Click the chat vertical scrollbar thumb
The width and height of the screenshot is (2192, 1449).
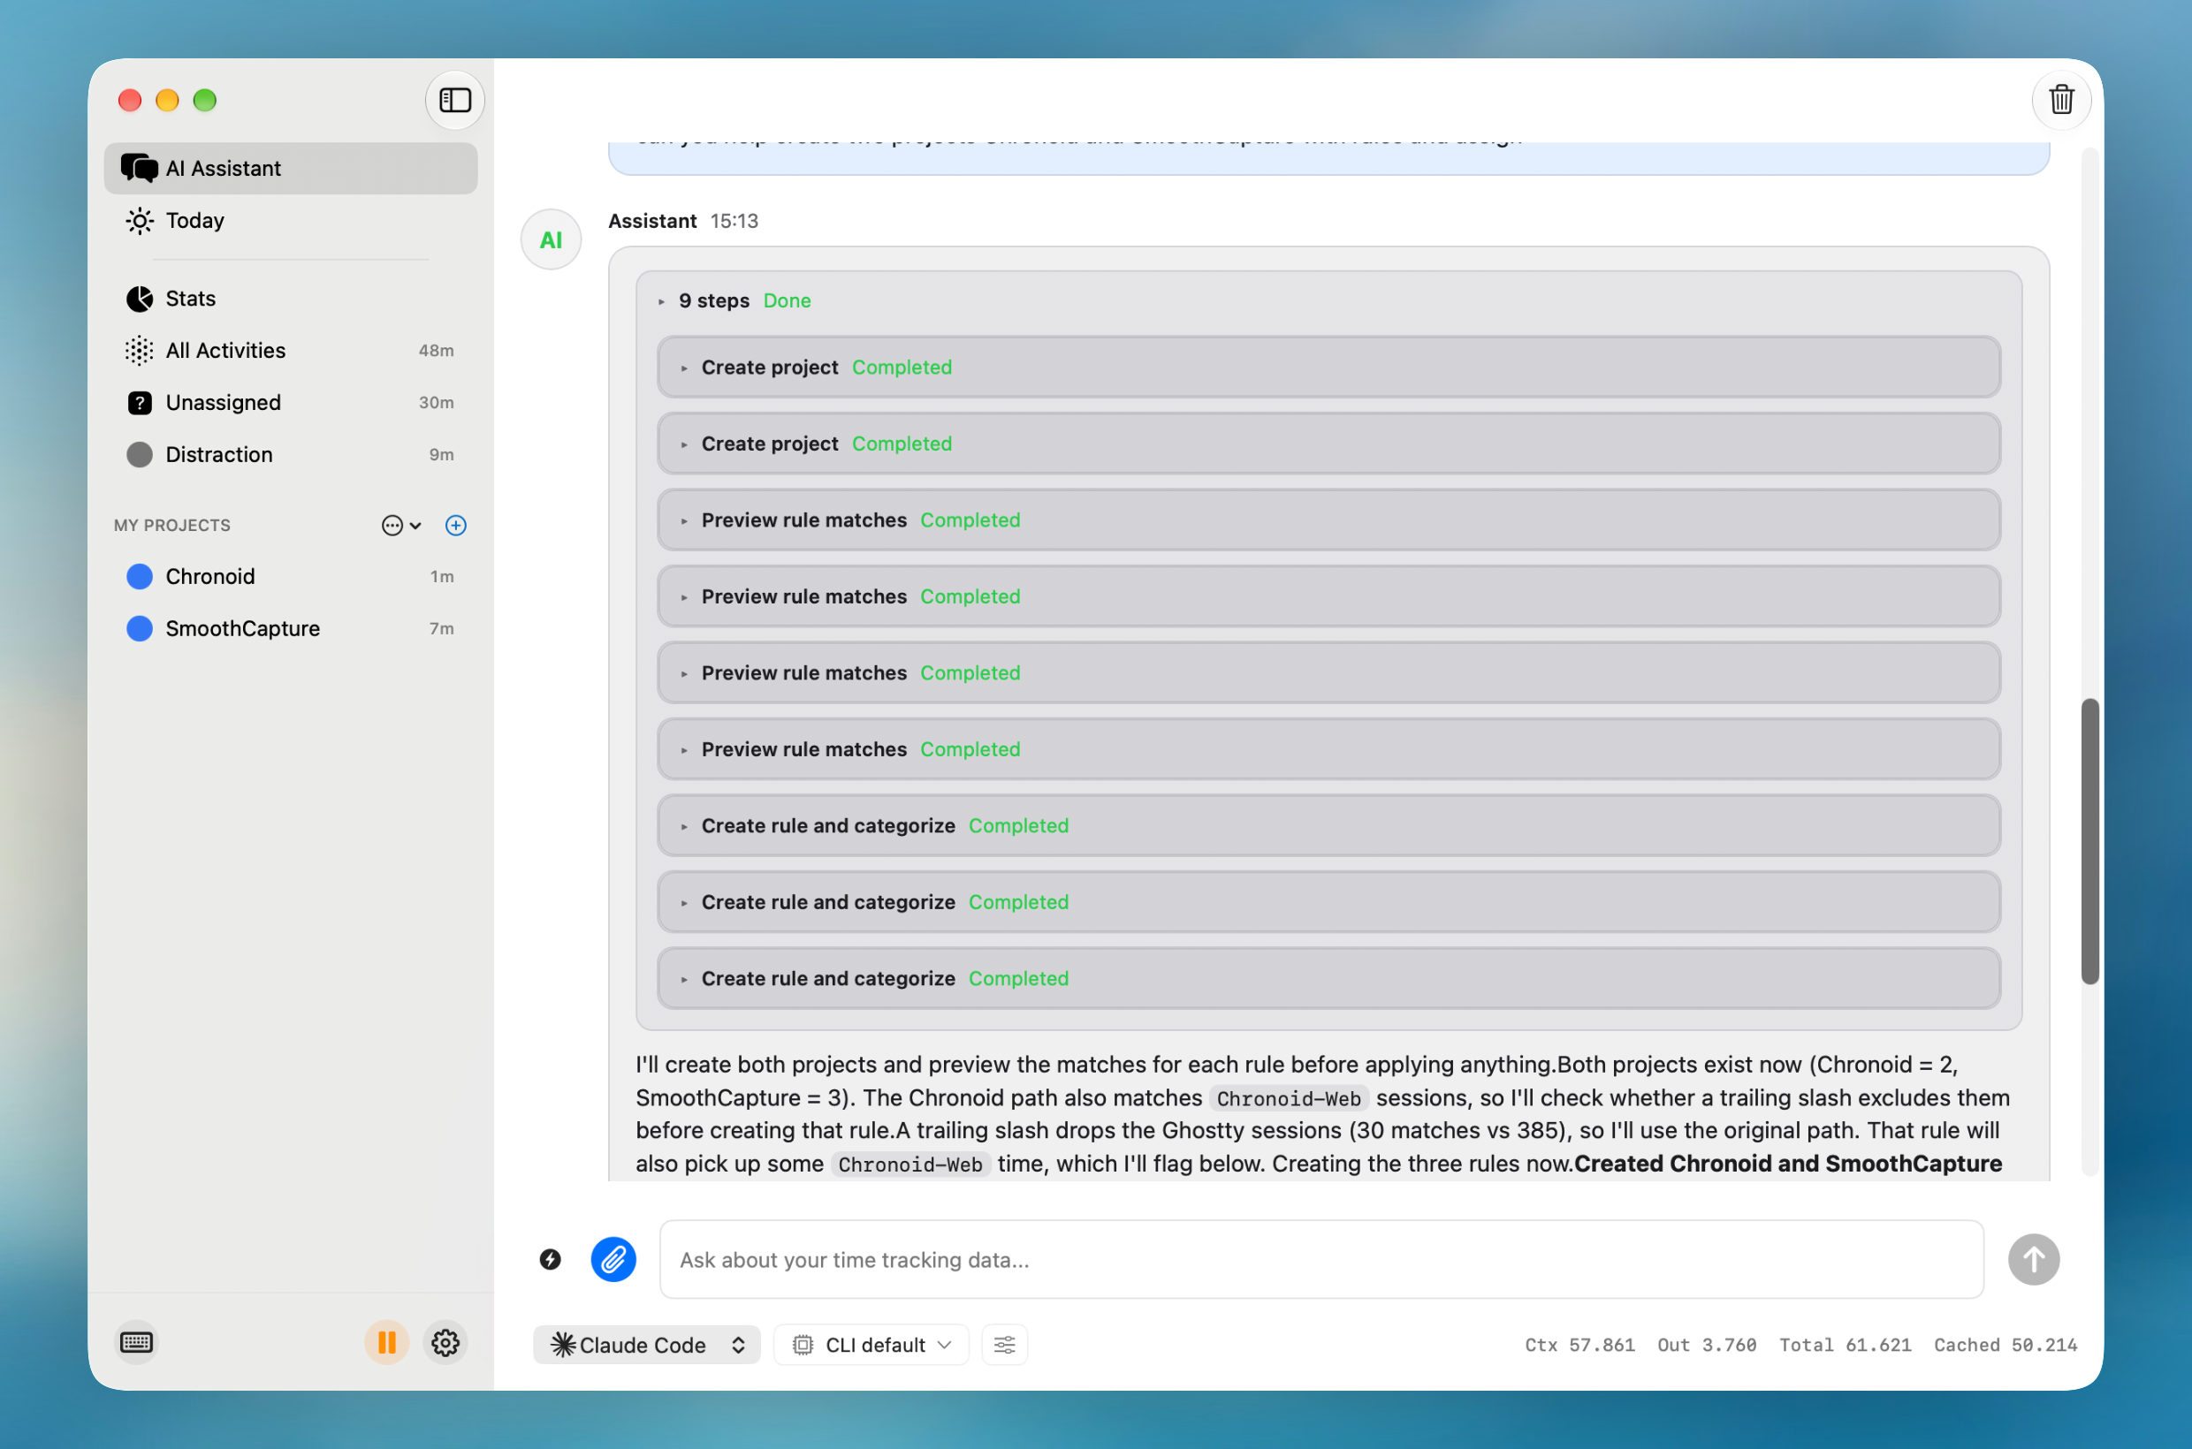coord(2089,842)
